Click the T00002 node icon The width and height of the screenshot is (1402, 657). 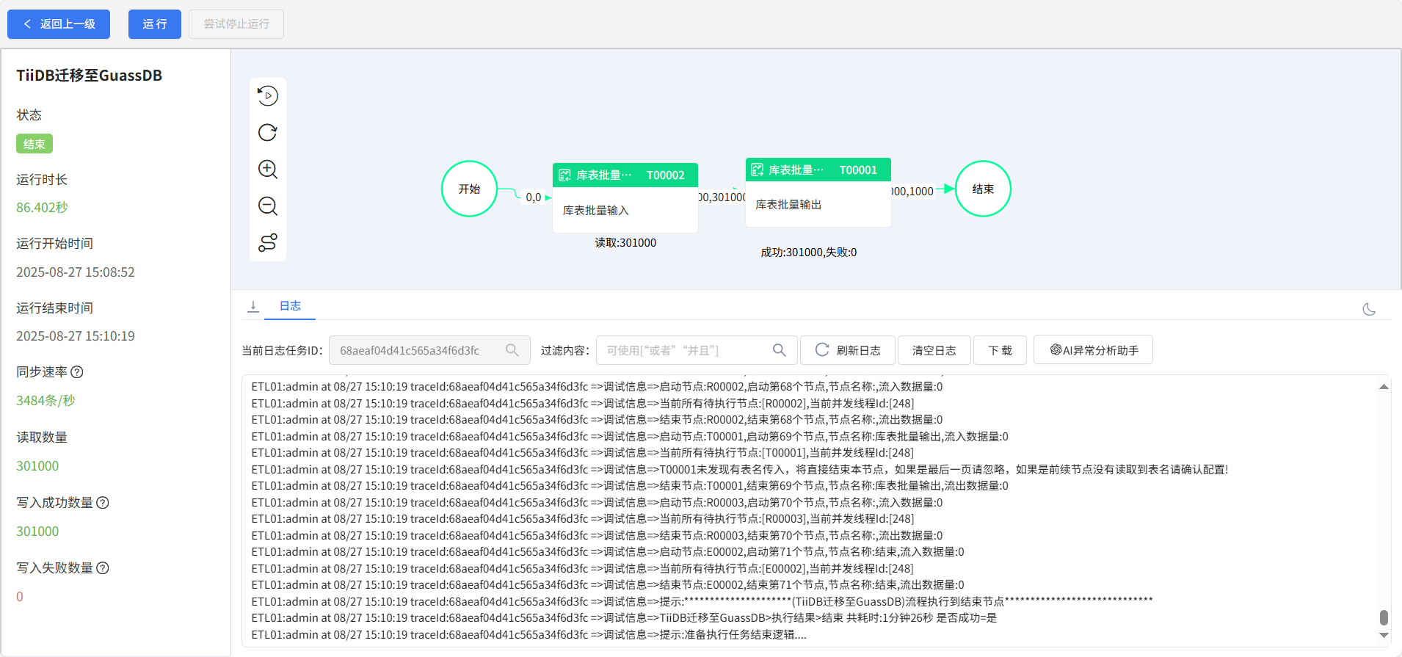564,175
